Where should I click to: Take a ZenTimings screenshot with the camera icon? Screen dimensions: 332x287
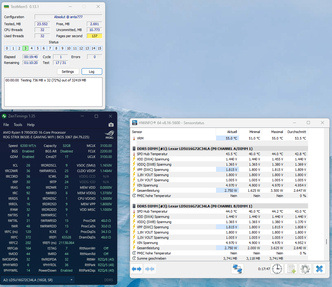click(x=111, y=125)
